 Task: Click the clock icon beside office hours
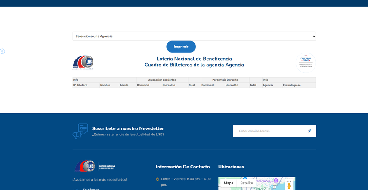(158, 179)
